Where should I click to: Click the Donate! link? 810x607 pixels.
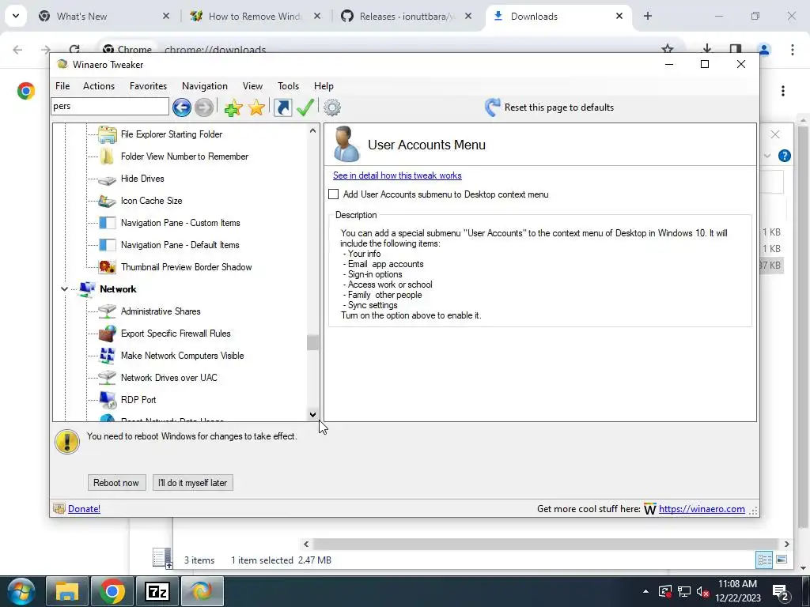coord(84,509)
